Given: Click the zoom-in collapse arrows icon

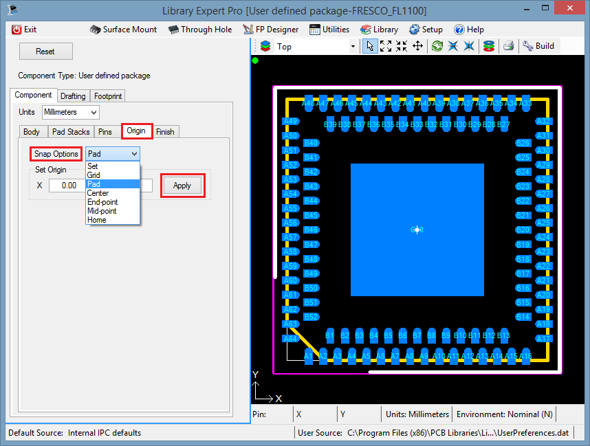Looking at the screenshot, I should (402, 46).
